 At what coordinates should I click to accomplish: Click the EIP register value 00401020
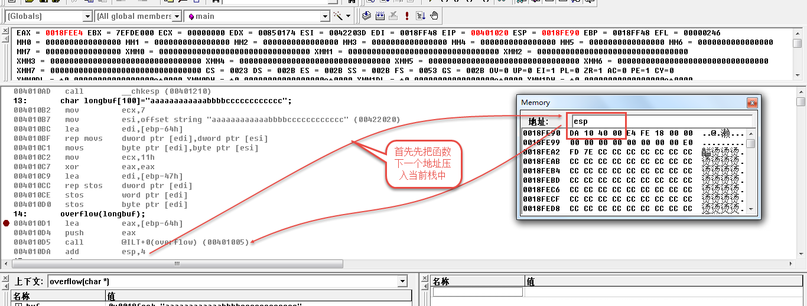click(x=489, y=33)
